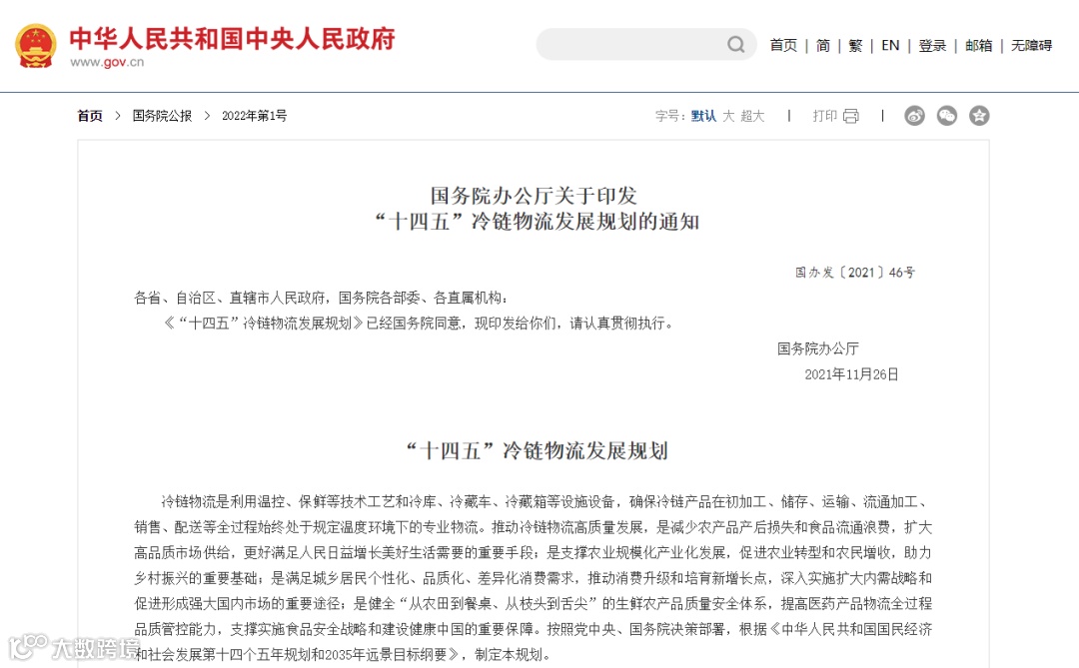The image size is (1079, 668).
Task: Click the national emblem logo
Action: point(36,45)
